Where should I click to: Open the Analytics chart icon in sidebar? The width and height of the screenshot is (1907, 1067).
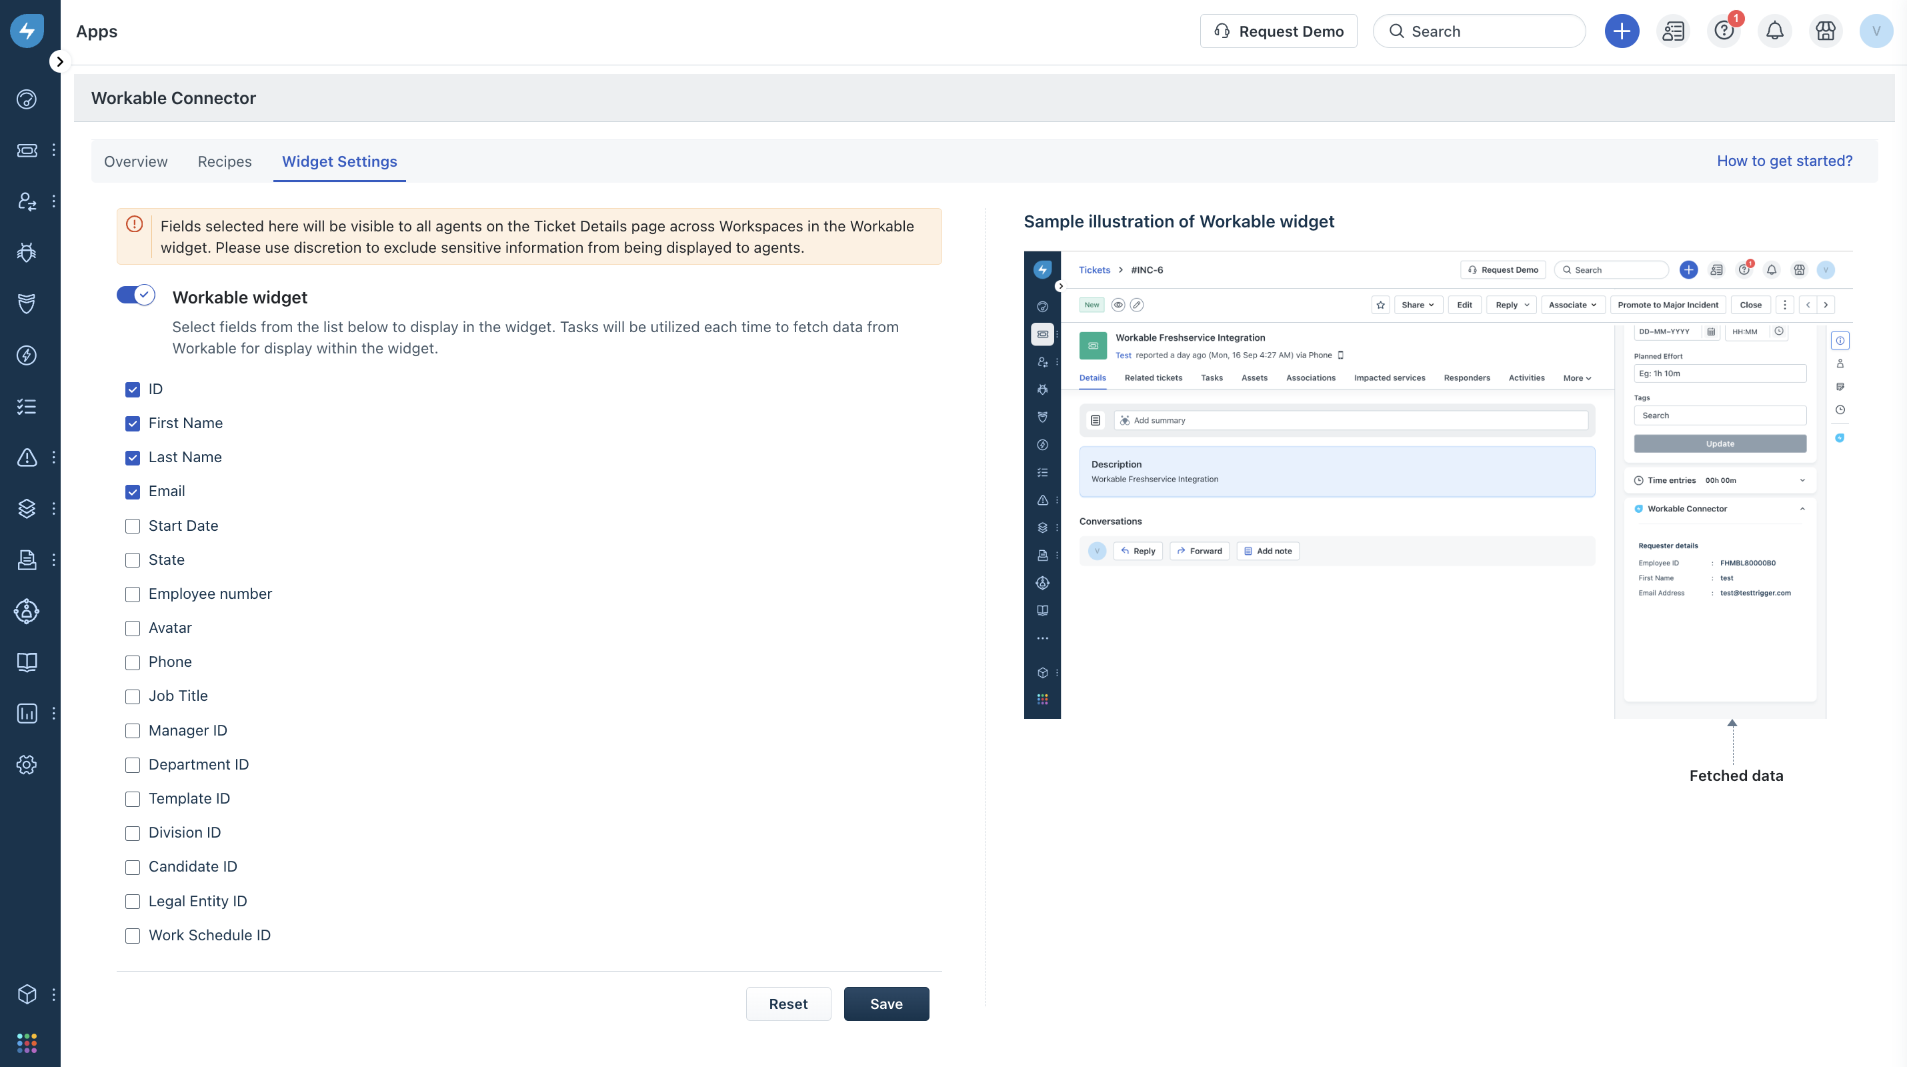click(x=27, y=713)
